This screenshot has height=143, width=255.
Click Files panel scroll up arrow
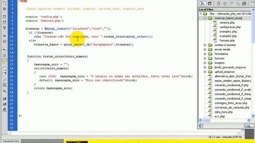click(x=253, y=10)
